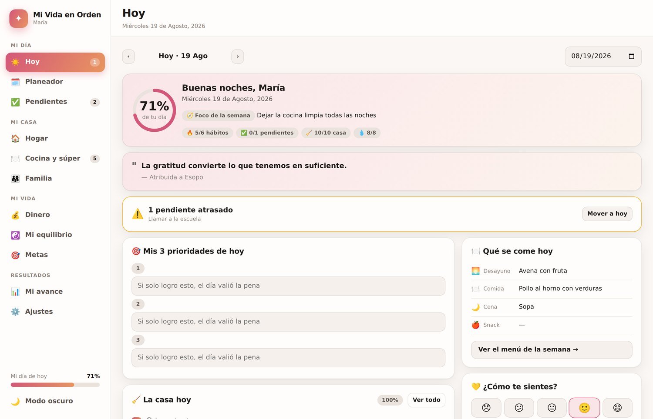Image resolution: width=653 pixels, height=419 pixels.
Task: Go to Cocina y súper
Action: (x=55, y=159)
